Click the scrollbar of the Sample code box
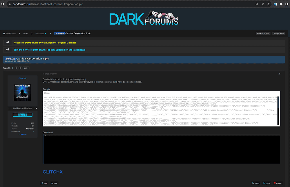 (x=278, y=111)
